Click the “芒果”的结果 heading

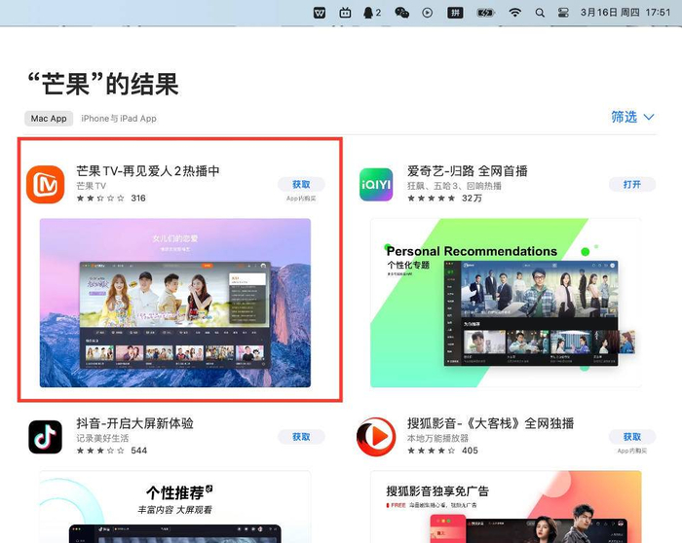pos(103,84)
